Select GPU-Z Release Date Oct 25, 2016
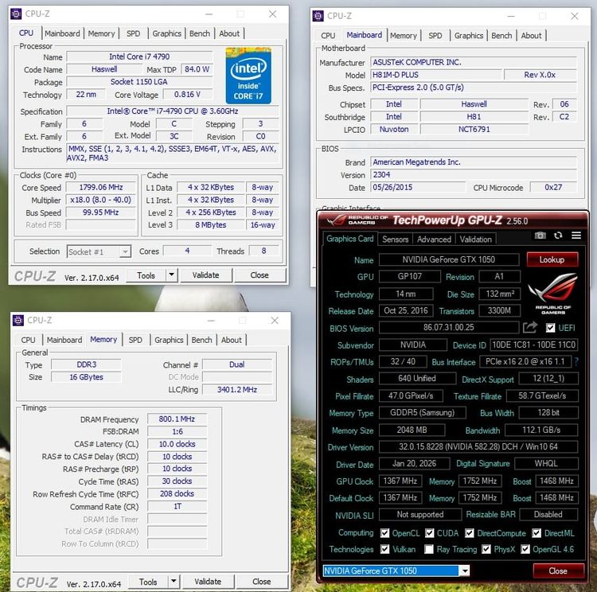597x592 pixels. (x=406, y=310)
